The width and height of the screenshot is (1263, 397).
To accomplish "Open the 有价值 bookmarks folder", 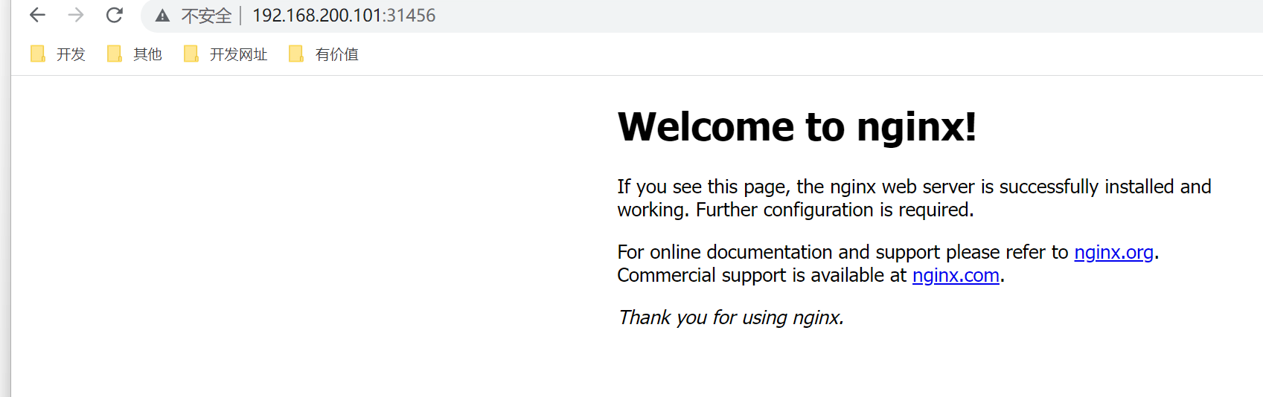I will (x=324, y=54).
